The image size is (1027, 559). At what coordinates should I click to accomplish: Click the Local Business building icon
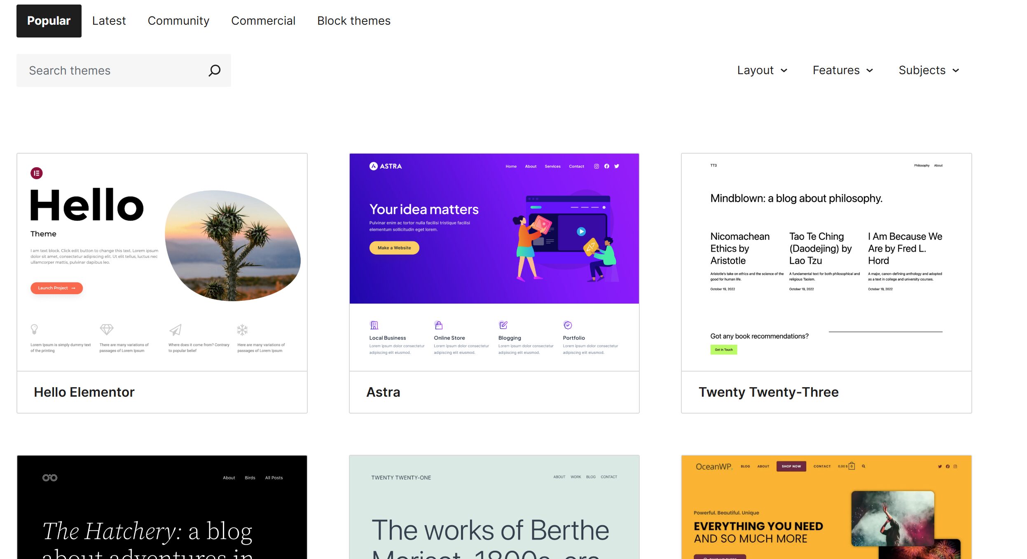coord(374,325)
